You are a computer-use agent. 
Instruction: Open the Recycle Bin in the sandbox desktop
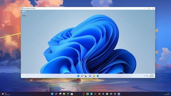pyautogui.click(x=24, y=14)
